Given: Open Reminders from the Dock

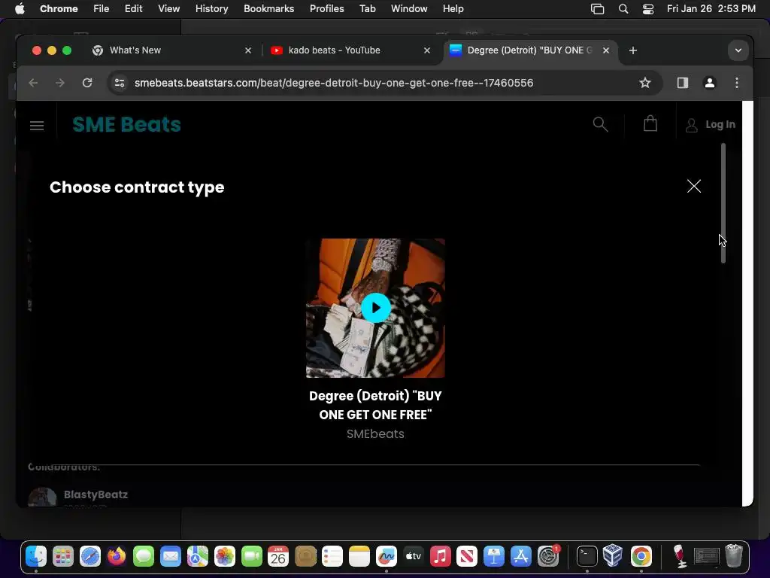Looking at the screenshot, I should [332, 556].
